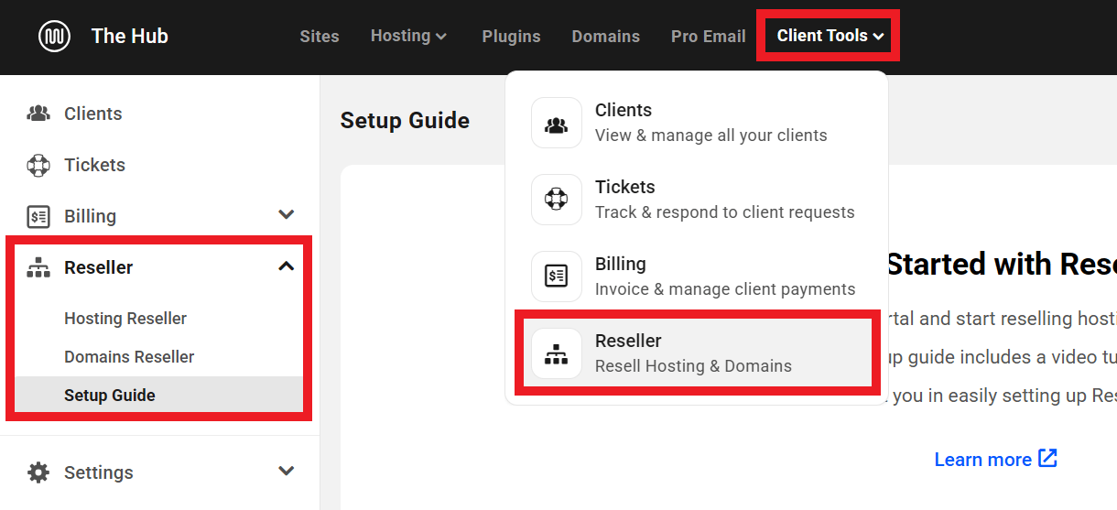
Task: Choose Reseller from Client Tools dropdown
Action: coord(697,353)
